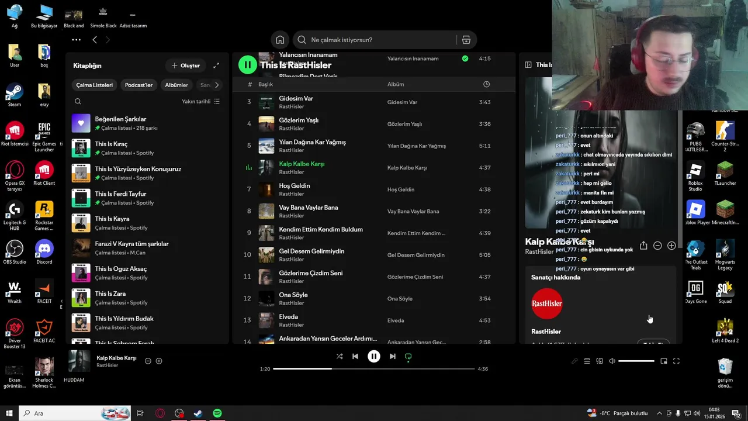Open This Is Zara playlist
748x421 pixels.
tap(147, 298)
